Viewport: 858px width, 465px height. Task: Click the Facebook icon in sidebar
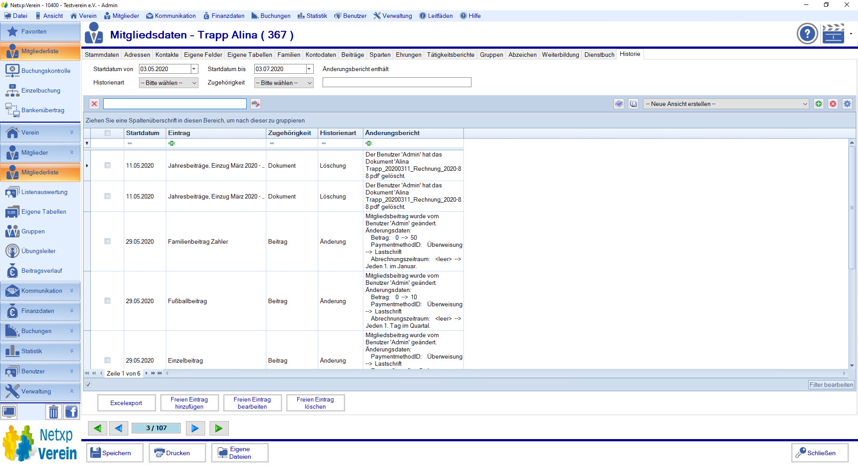click(x=71, y=412)
